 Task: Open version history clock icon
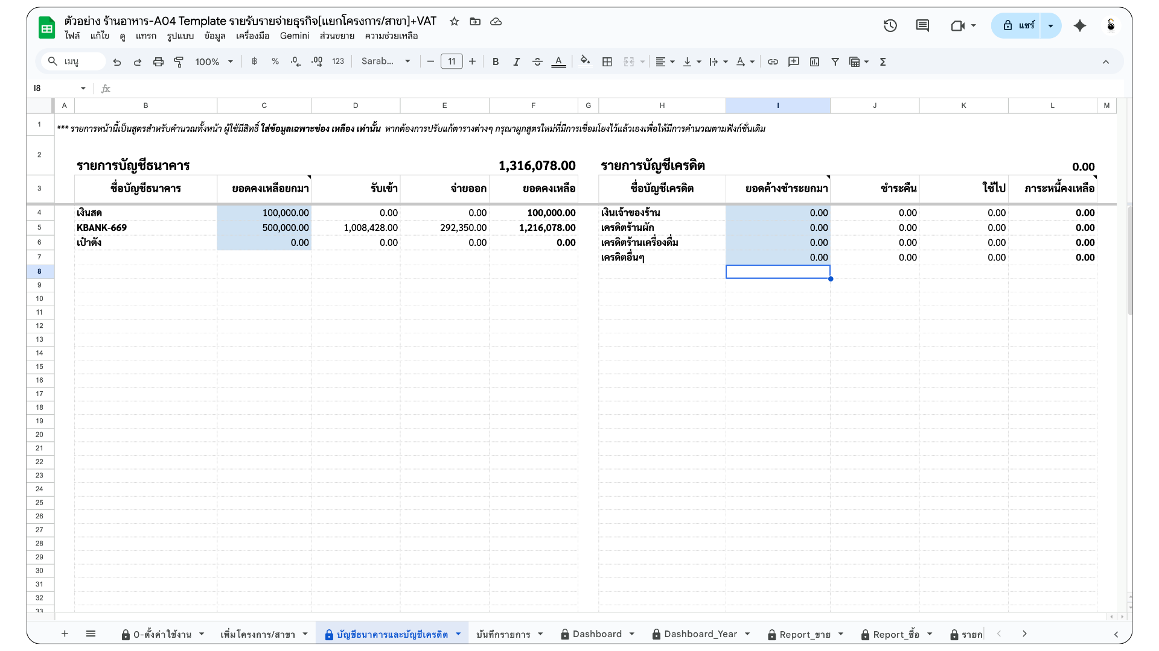click(x=890, y=25)
